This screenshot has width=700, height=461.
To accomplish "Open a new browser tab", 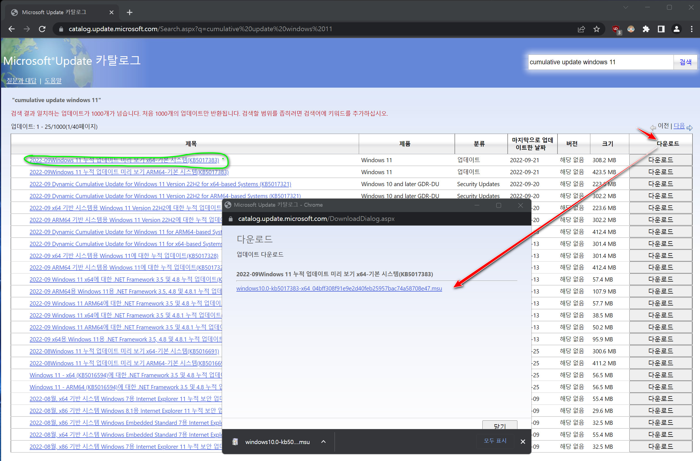I will (129, 12).
